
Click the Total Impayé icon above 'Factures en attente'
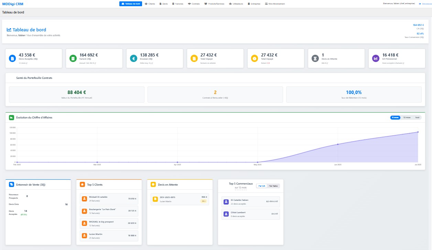click(x=194, y=59)
